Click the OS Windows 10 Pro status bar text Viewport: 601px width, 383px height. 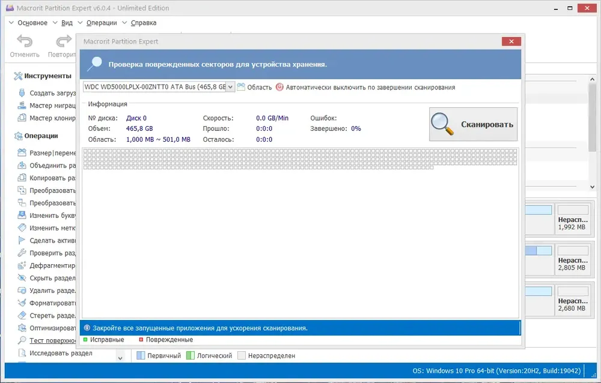pyautogui.click(x=496, y=371)
